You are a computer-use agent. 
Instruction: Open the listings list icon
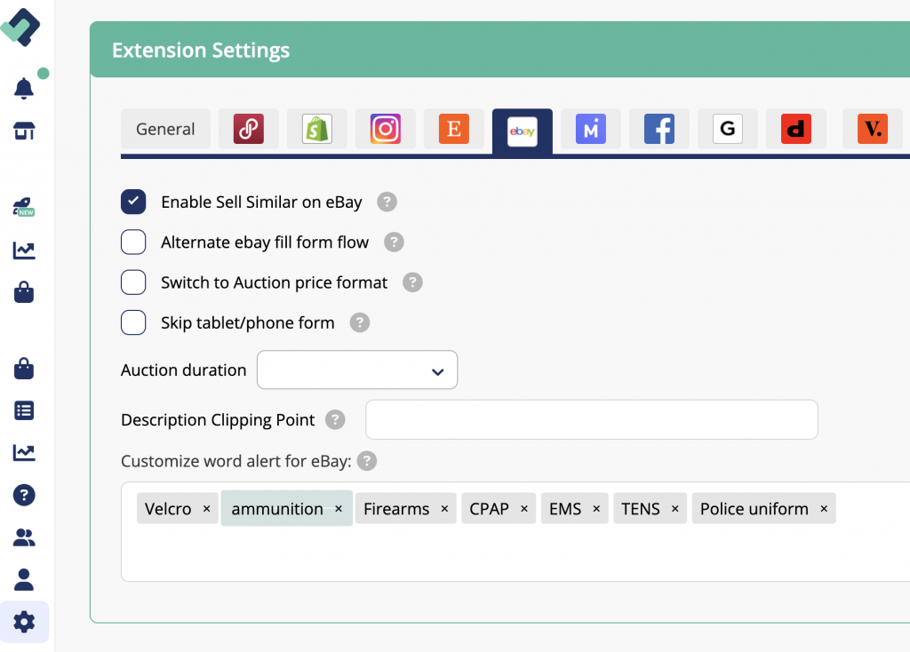coord(24,410)
